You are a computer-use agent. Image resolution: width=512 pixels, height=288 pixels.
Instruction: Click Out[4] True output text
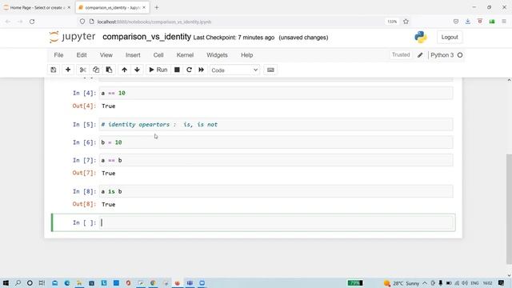tap(109, 106)
